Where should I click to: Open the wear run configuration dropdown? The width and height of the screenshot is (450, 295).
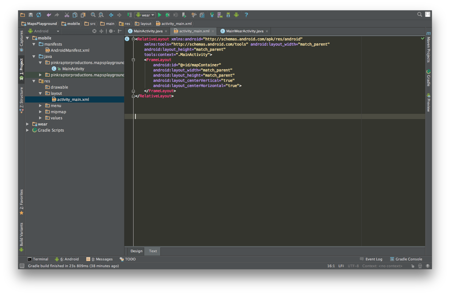coord(145,15)
